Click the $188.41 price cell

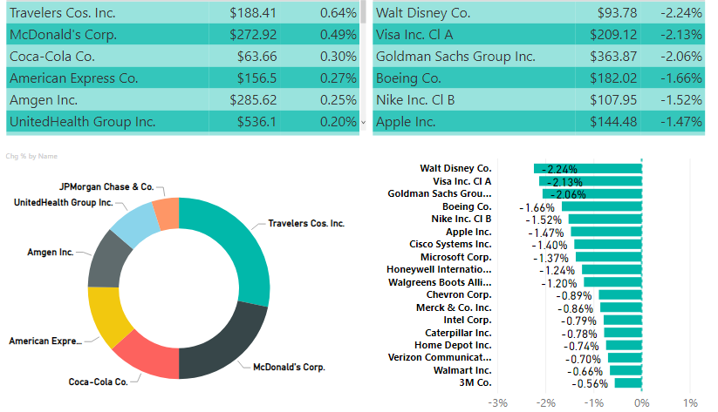(253, 13)
